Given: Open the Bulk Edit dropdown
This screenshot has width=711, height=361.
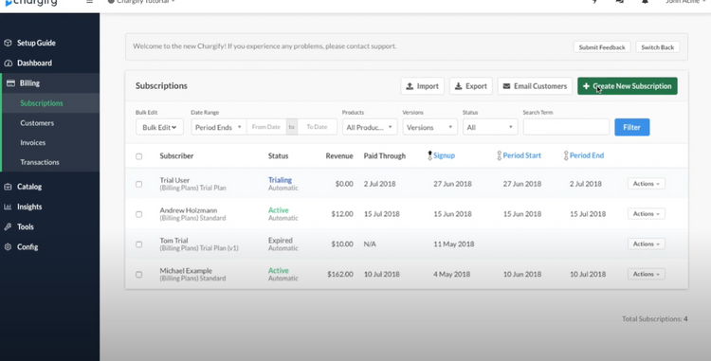Looking at the screenshot, I should 159,127.
